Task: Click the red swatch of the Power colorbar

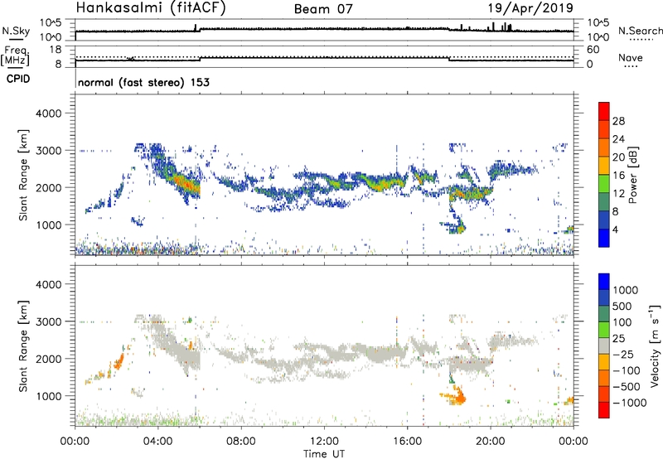Action: pyautogui.click(x=604, y=111)
